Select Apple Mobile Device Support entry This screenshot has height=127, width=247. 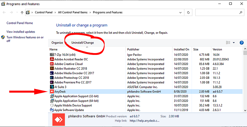click(x=73, y=105)
